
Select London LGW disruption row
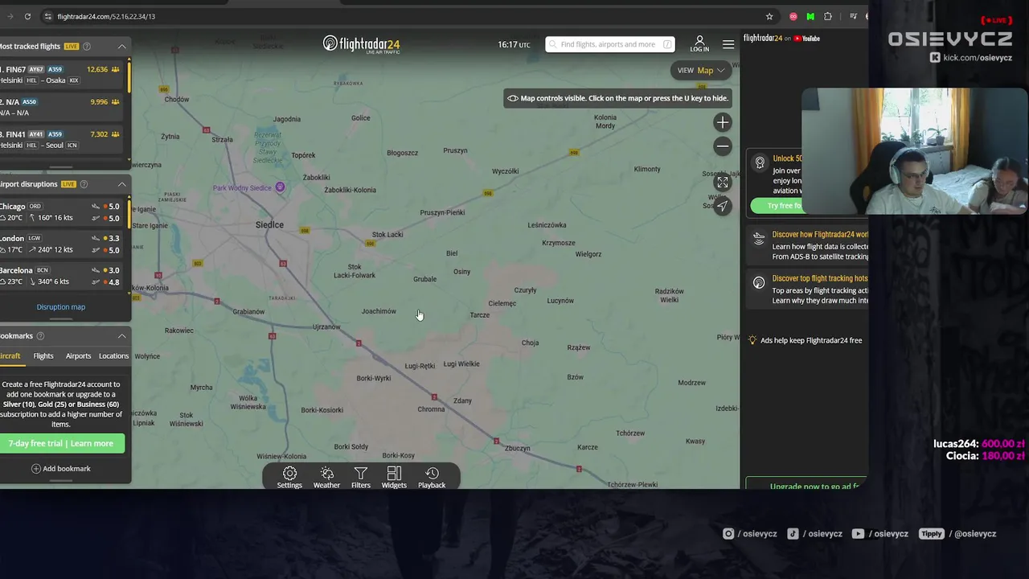click(x=63, y=244)
